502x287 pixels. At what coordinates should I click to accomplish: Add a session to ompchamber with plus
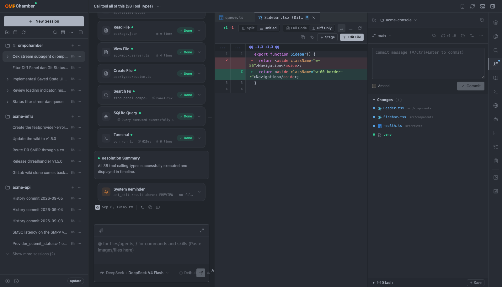(73, 46)
